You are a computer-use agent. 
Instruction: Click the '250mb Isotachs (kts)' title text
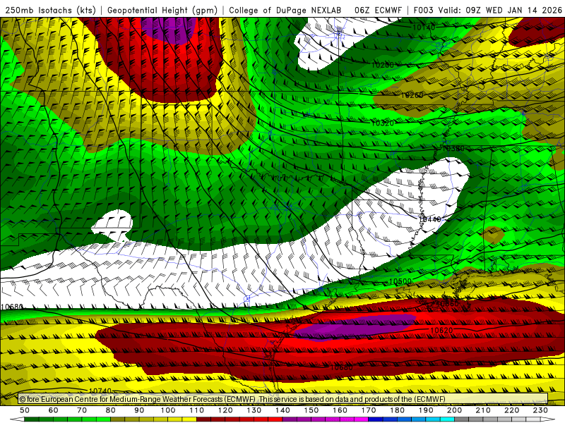50,10
